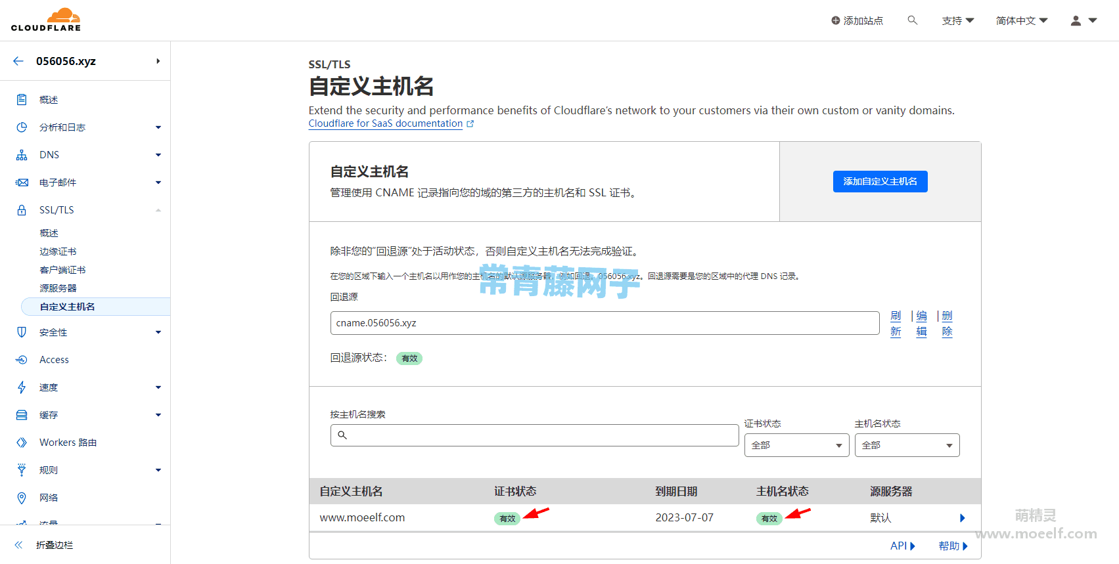Click the www.moeelf.com hostname cell
The image size is (1119, 564).
point(362,517)
